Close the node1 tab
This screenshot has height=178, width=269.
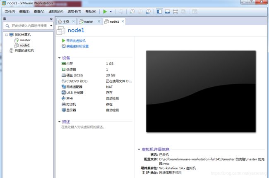pos(122,21)
